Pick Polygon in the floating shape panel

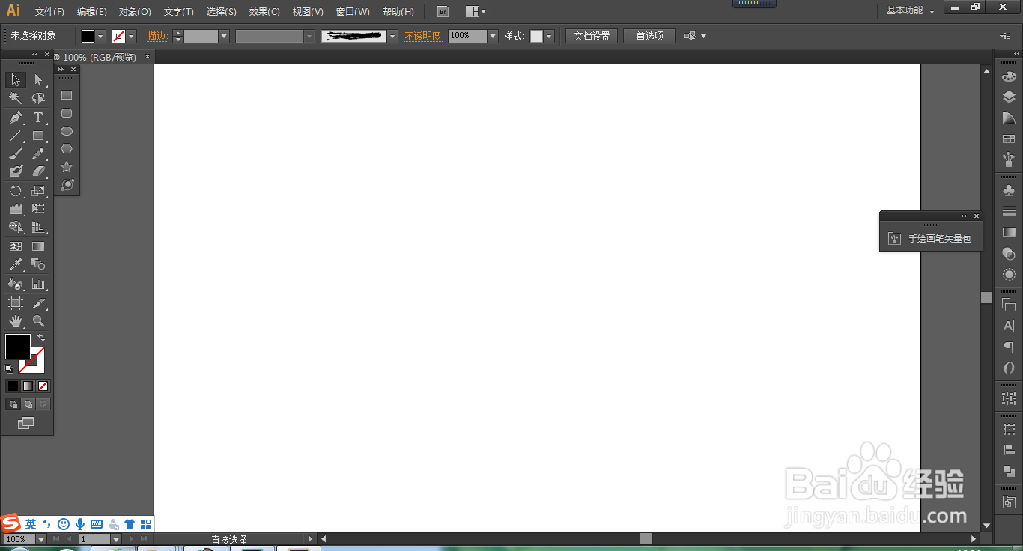[67, 149]
